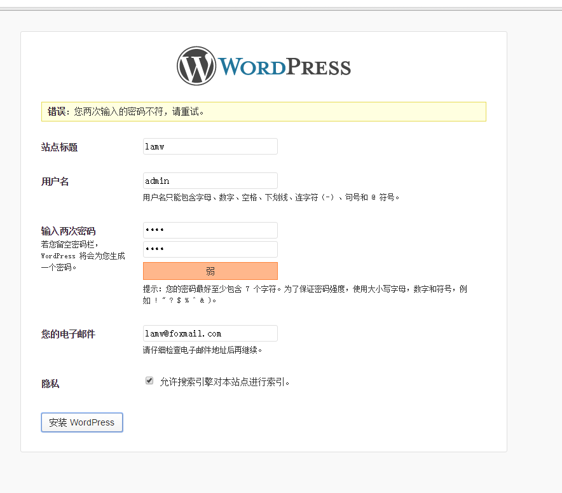
Task: Click the 用户名 label
Action: 55,181
